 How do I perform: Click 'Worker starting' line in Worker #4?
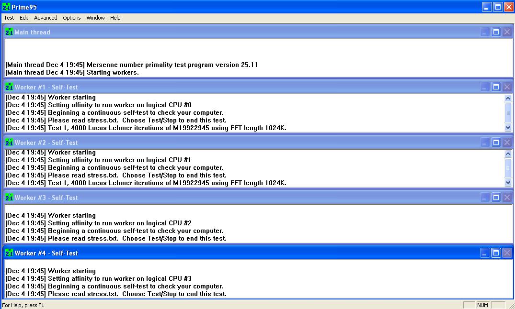pos(51,271)
